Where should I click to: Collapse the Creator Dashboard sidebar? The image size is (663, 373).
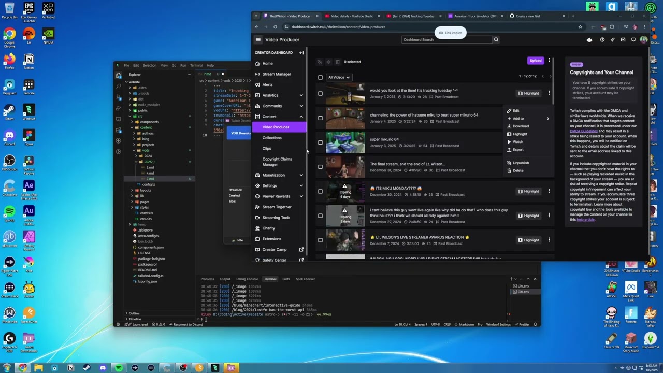[301, 53]
